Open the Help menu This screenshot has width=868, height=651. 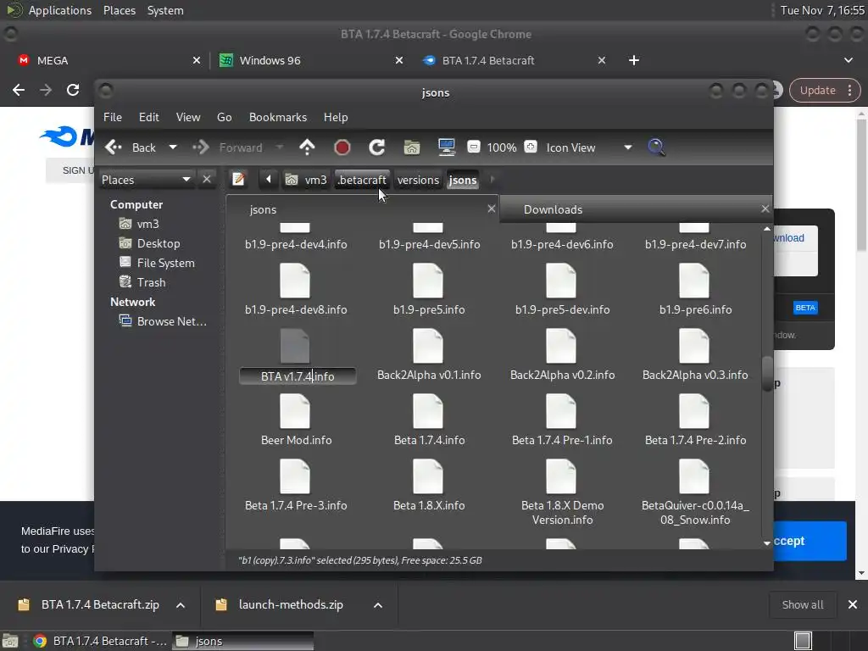(x=336, y=117)
